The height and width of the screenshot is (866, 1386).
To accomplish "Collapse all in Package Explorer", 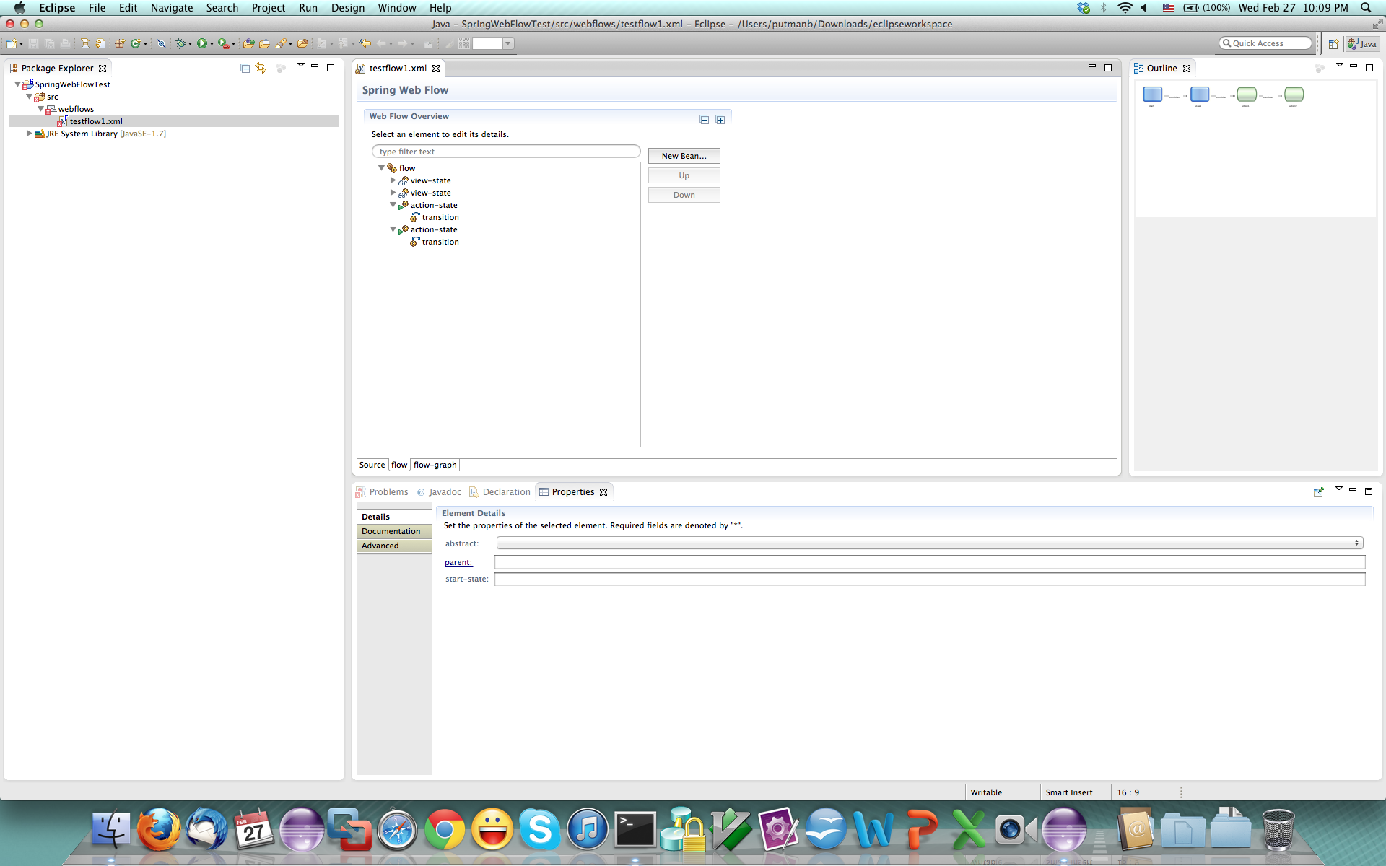I will pyautogui.click(x=245, y=69).
